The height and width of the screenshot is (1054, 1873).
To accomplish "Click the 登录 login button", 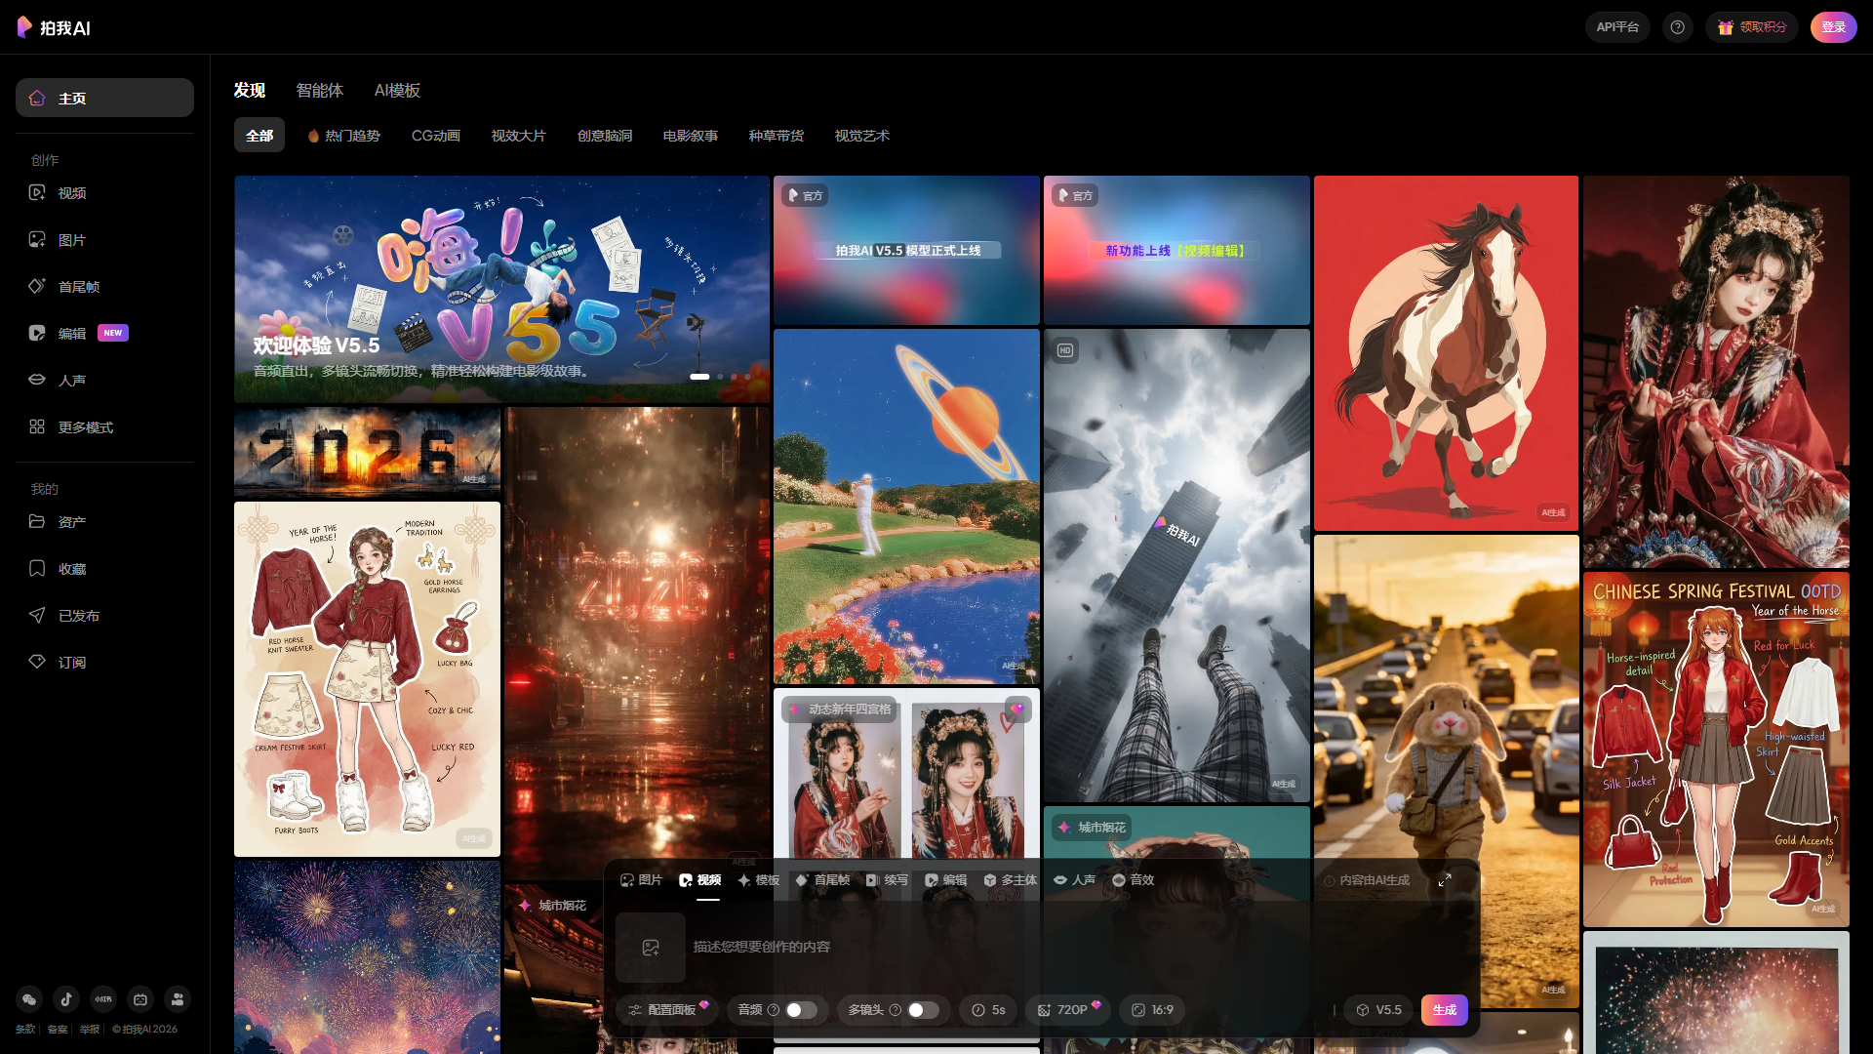I will coord(1833,26).
